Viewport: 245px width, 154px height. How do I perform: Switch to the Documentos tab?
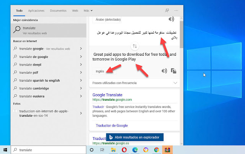coord(58,11)
